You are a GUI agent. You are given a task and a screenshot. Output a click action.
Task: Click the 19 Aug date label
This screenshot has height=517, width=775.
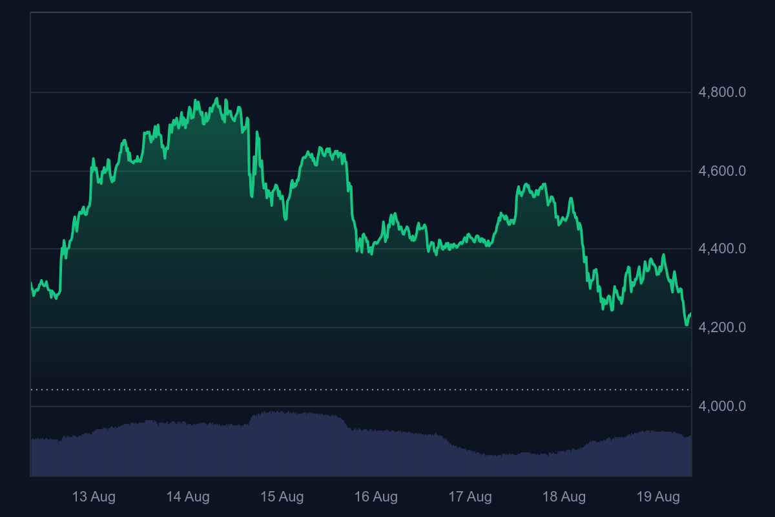[x=658, y=497]
